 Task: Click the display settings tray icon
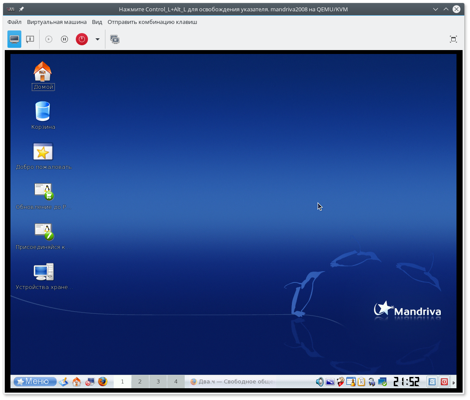click(330, 381)
